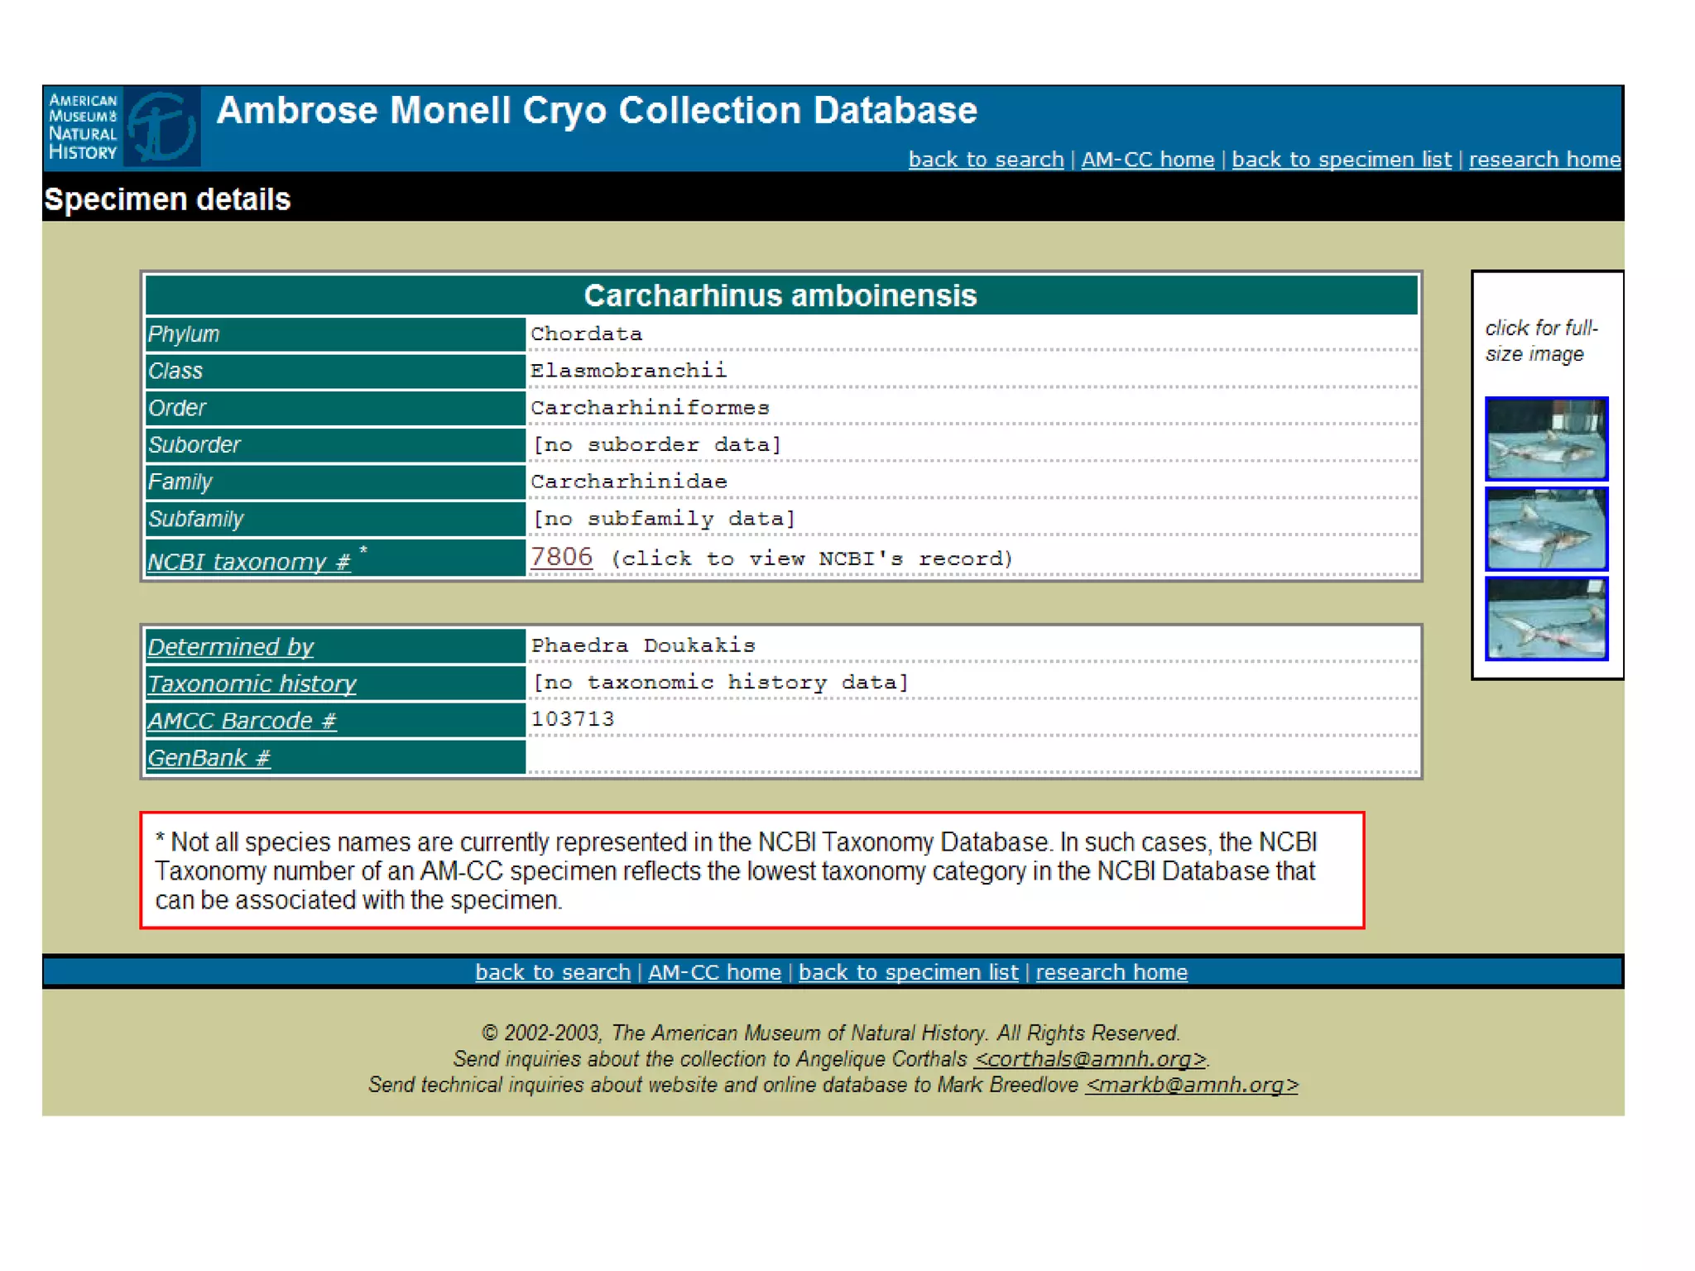Open NCBI record number 7806
This screenshot has height=1271, width=1695.
click(561, 557)
